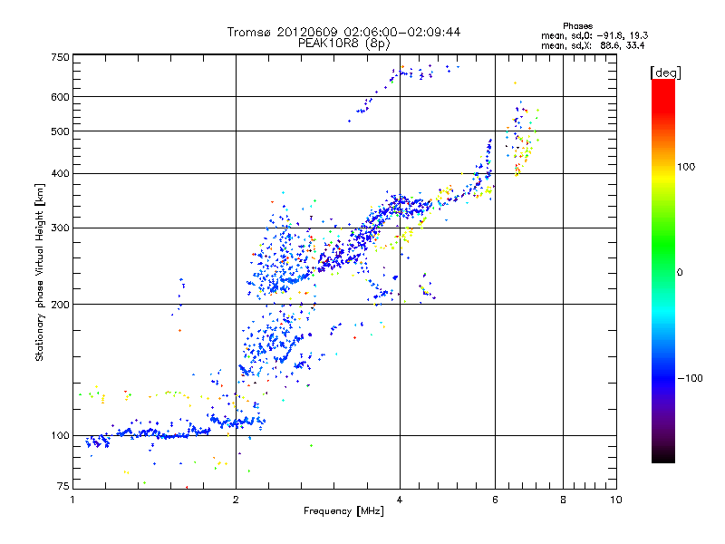Click the colorbar tick label '100'

click(686, 167)
